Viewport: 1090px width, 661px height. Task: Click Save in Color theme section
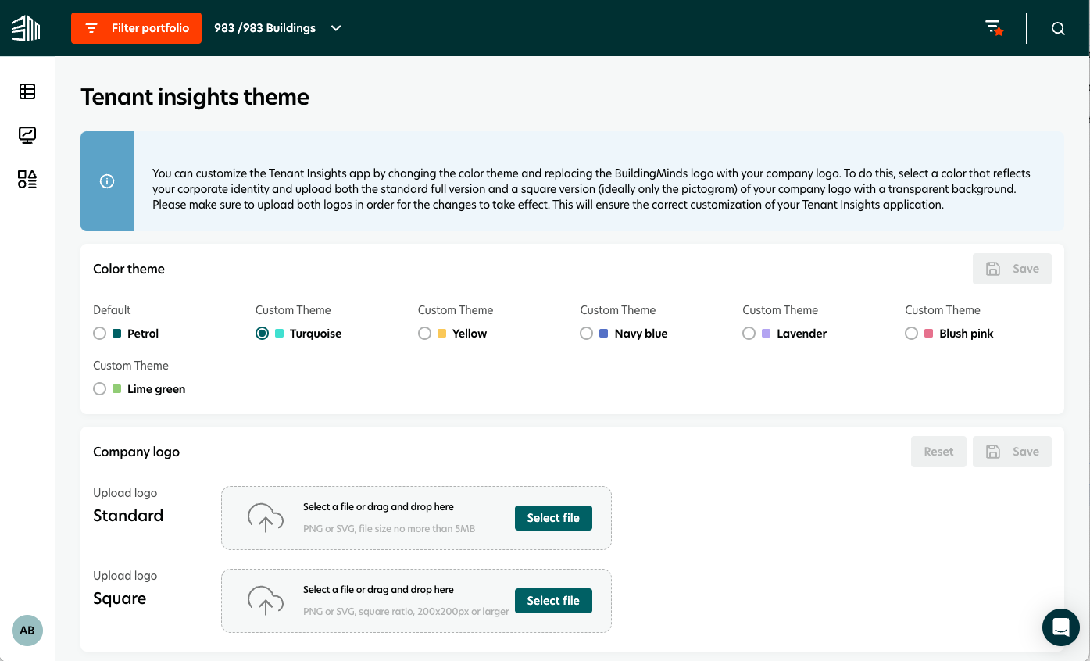pos(1012,269)
